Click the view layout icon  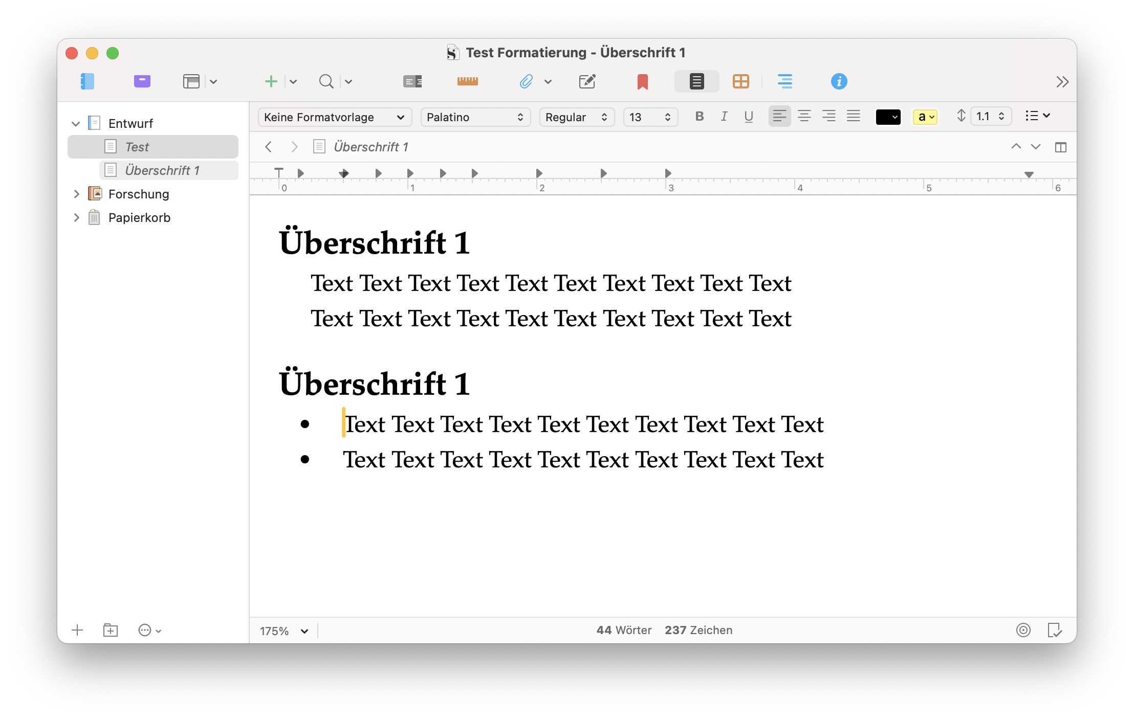(x=191, y=81)
